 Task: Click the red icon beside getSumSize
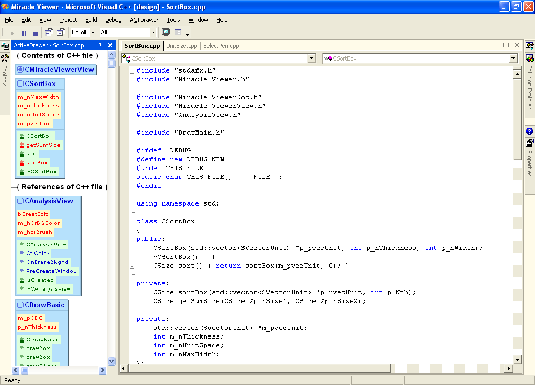pos(21,145)
